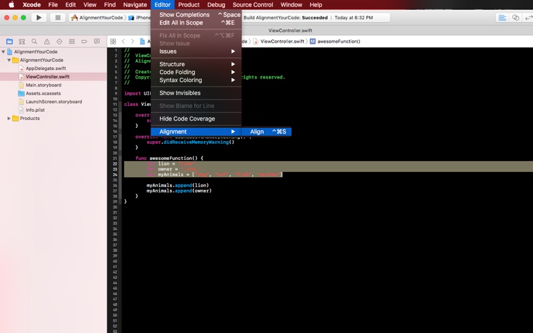Choose Show Completions
The image size is (533, 333).
(x=196, y=15)
